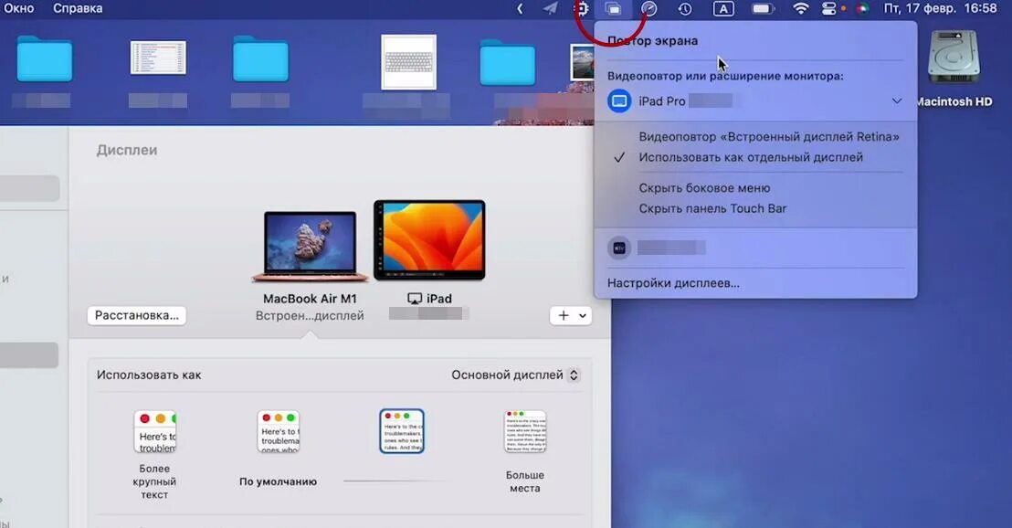Click the Расстановка… button
Image resolution: width=1012 pixels, height=528 pixels.
137,315
